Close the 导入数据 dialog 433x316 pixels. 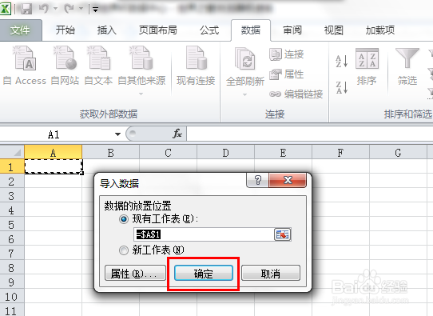(x=288, y=180)
